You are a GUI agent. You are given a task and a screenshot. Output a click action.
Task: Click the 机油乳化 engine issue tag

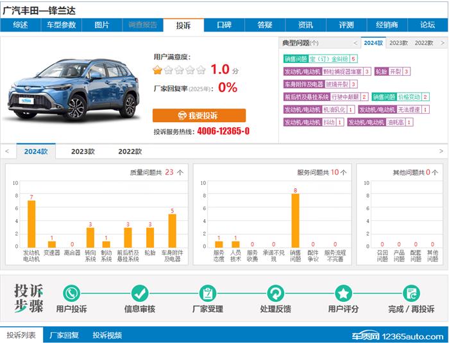[x=319, y=109]
